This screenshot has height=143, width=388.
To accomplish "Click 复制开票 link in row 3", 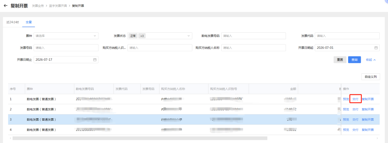I will 368,120.
